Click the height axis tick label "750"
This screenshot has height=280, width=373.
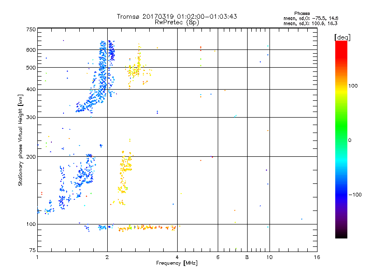pyautogui.click(x=31, y=29)
